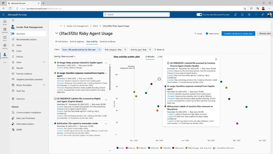
Task: Open the Sort by Date occurred dropdown
Action: (65, 56)
